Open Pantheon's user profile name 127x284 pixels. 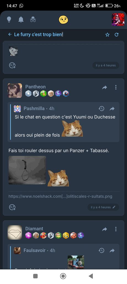36,87
